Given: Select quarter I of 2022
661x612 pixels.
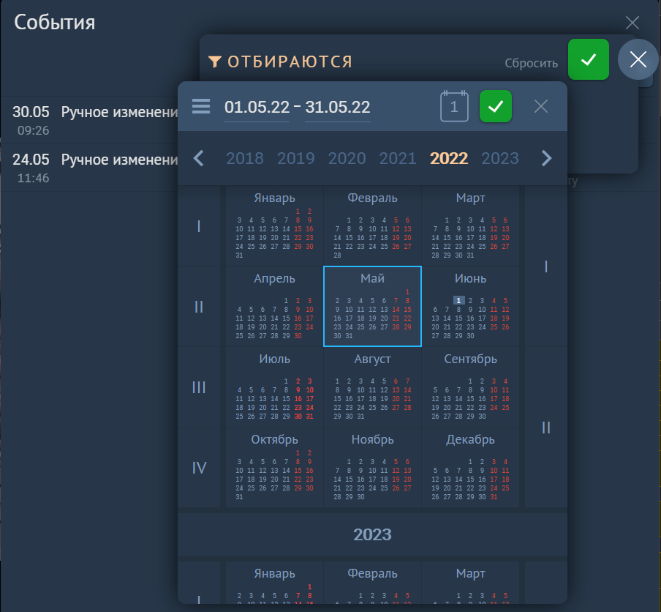Looking at the screenshot, I should point(199,226).
